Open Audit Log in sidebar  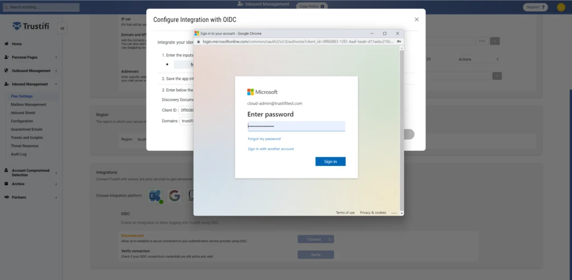tap(18, 154)
